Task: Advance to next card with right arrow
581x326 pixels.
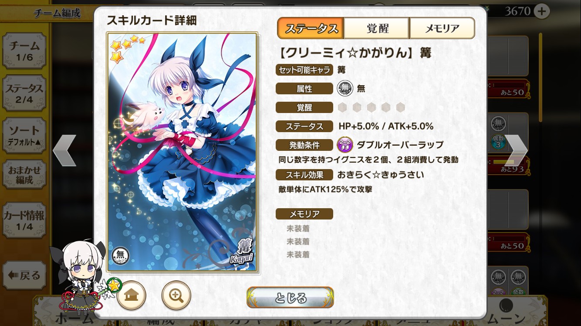Action: pos(516,150)
